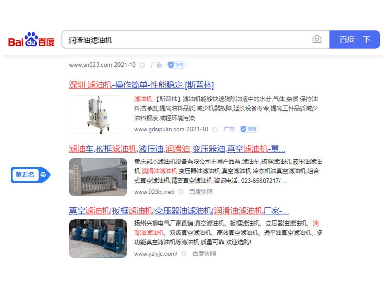Open 百度快照 for www.yzlyjc.com
This screenshot has width=383, height=289.
click(204, 254)
